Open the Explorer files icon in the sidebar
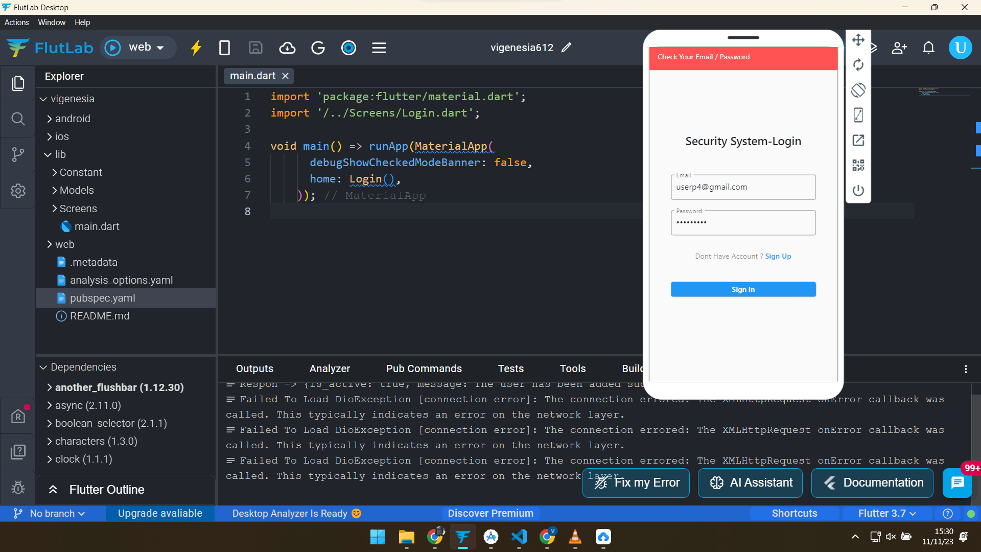The width and height of the screenshot is (981, 552). click(18, 83)
